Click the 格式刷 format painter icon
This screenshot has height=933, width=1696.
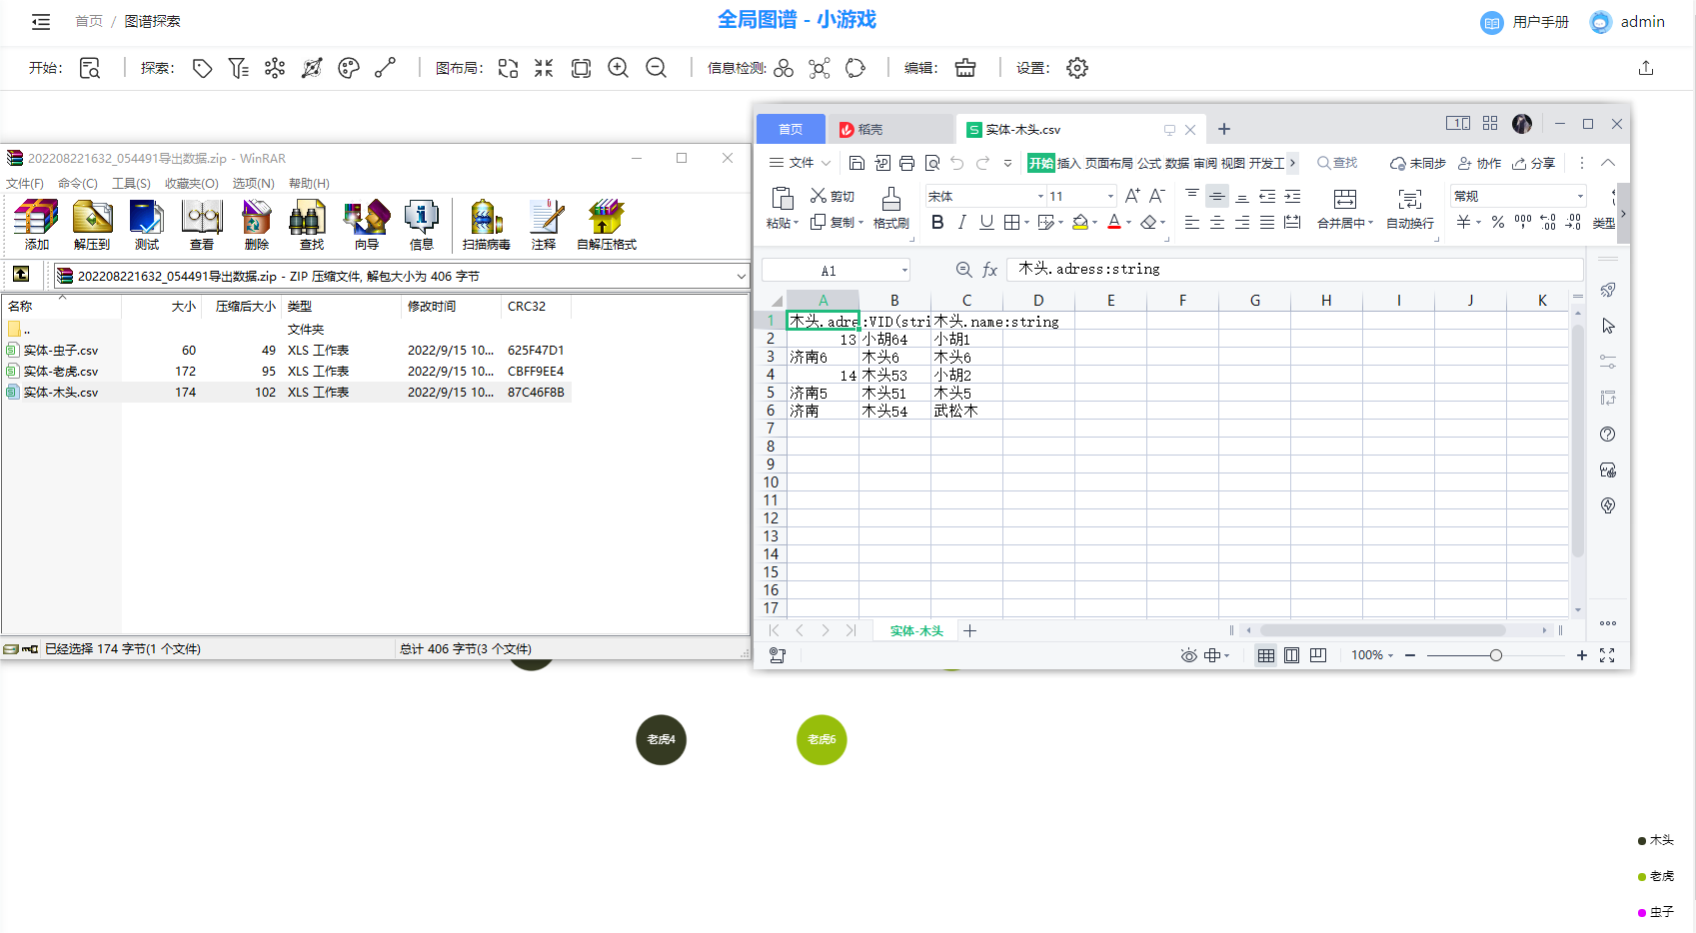pos(890,207)
